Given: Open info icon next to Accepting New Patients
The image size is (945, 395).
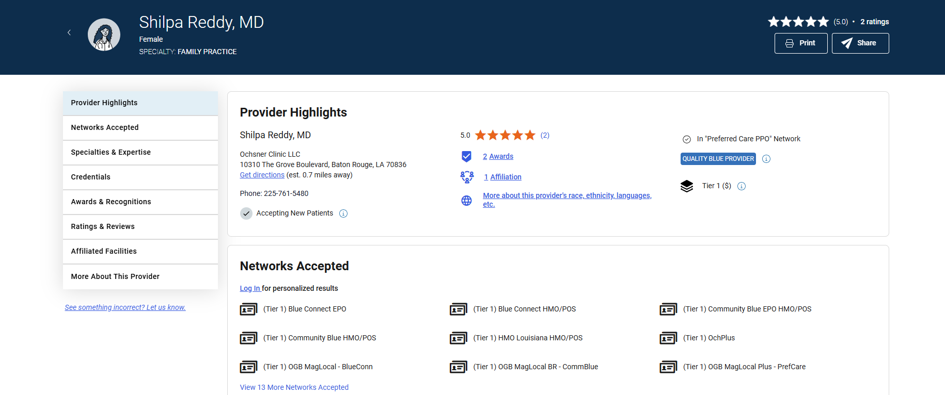Looking at the screenshot, I should click(343, 213).
